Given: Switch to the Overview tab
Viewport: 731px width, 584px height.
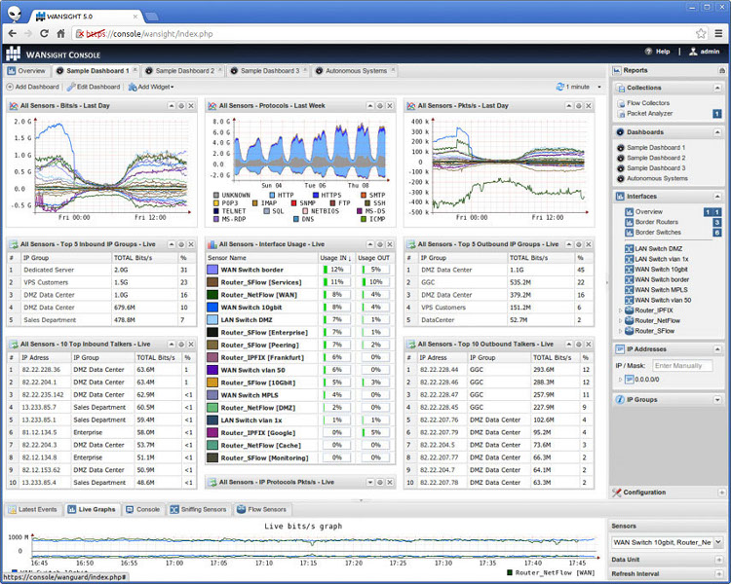Looking at the screenshot, I should click(26, 71).
